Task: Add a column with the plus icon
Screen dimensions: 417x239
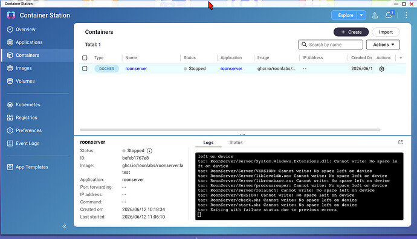Action: pyautogui.click(x=401, y=57)
